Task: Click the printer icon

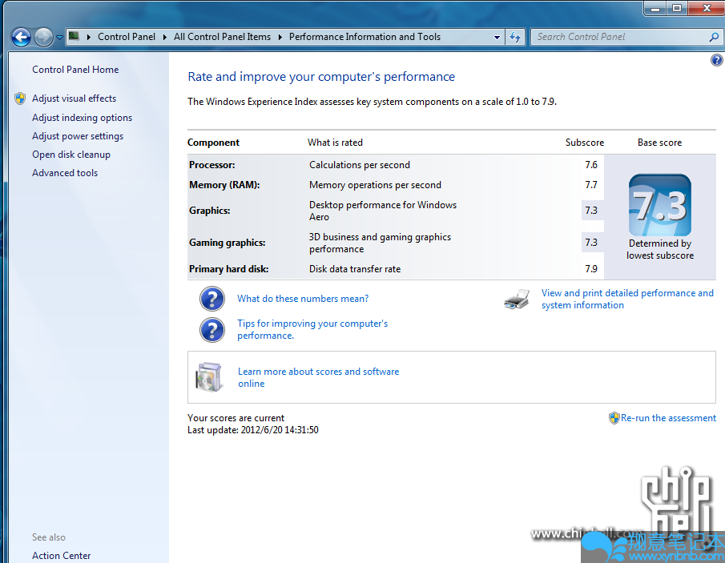Action: click(517, 300)
